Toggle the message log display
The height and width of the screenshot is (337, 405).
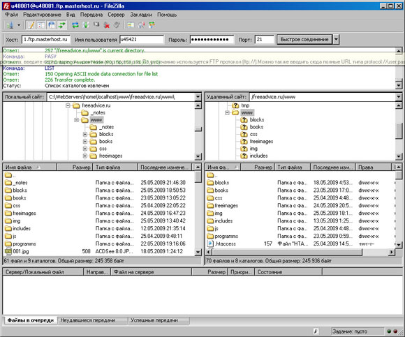pyautogui.click(x=31, y=25)
